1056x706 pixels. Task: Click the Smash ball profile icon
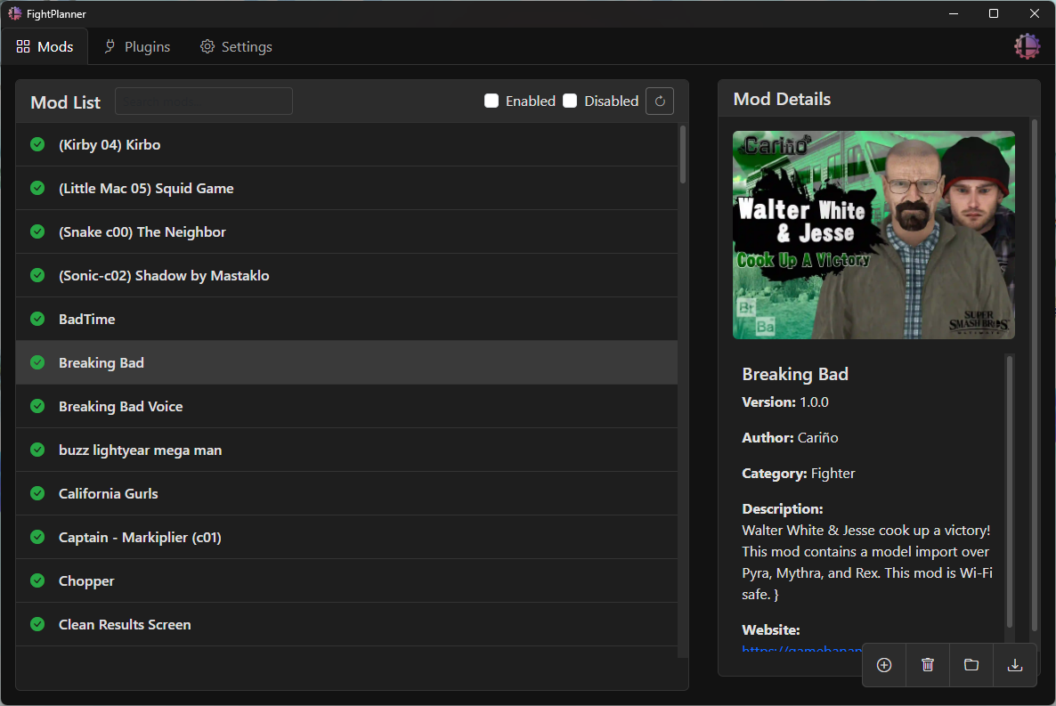1027,46
